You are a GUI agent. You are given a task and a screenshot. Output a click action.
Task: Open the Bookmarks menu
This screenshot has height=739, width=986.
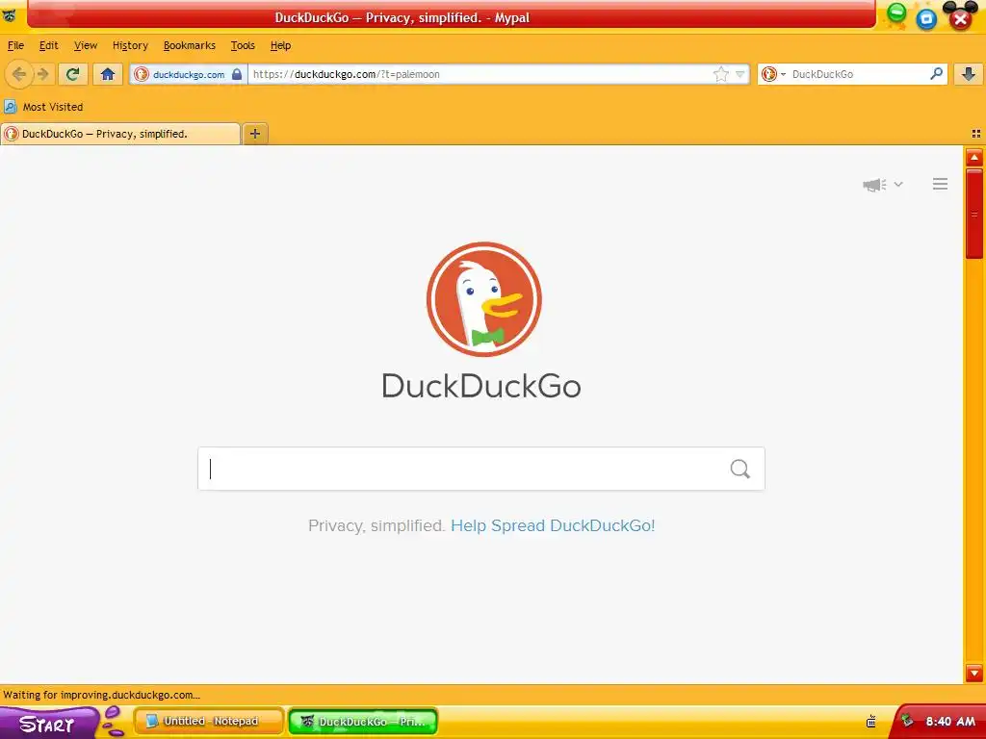pos(190,45)
